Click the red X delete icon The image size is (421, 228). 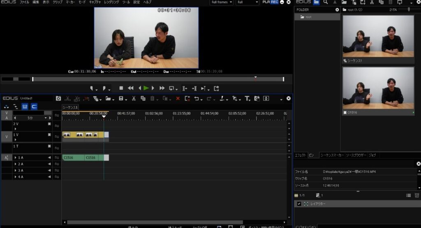tap(178, 99)
